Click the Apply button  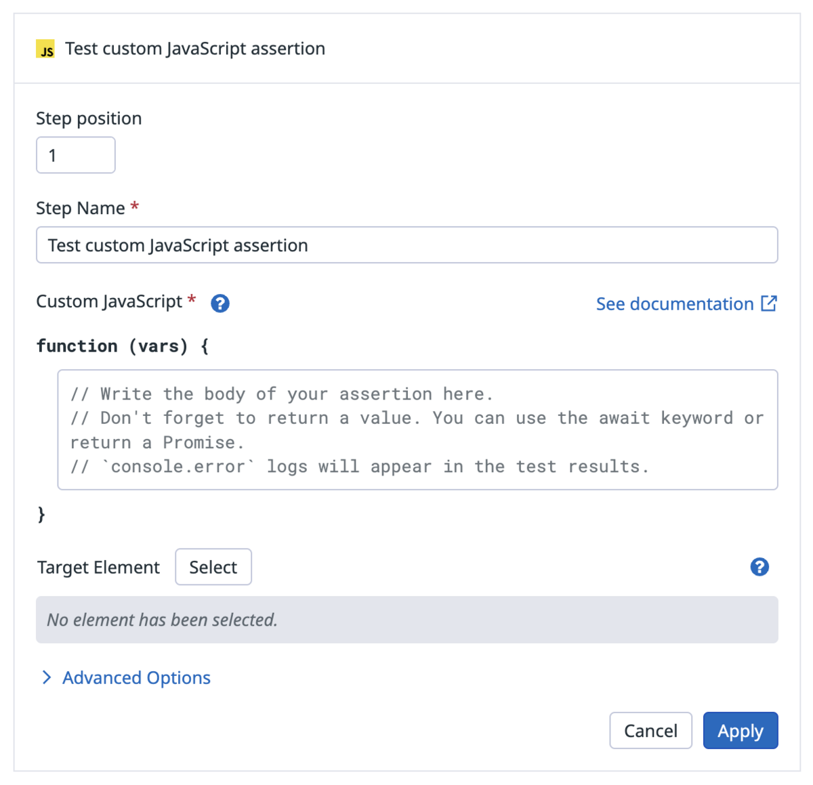click(741, 730)
